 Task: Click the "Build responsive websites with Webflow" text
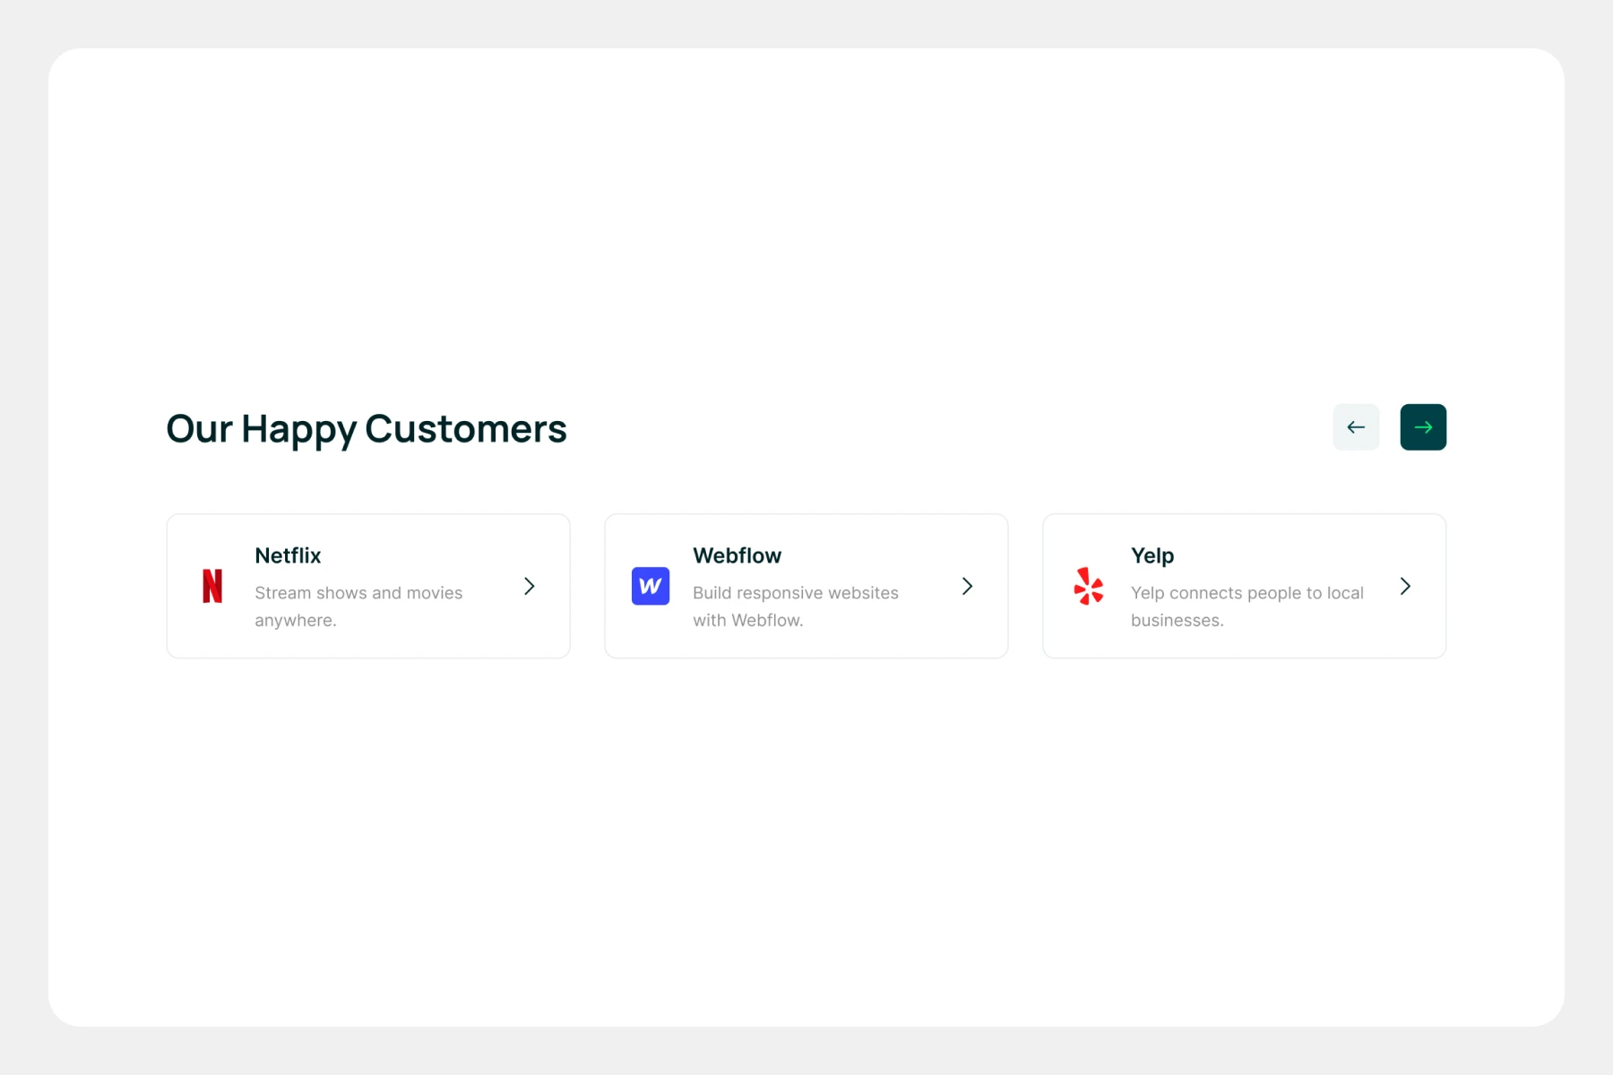[x=795, y=606]
